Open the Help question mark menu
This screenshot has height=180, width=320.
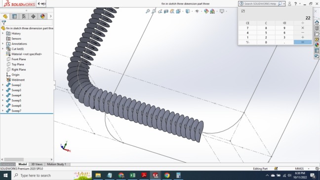295,3
